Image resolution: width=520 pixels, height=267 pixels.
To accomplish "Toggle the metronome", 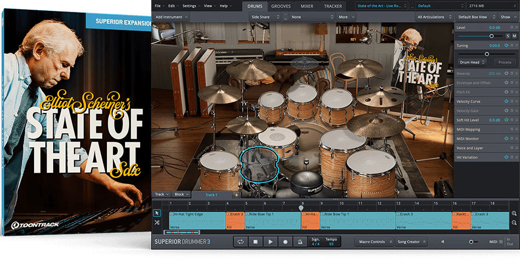I will pos(300,242).
